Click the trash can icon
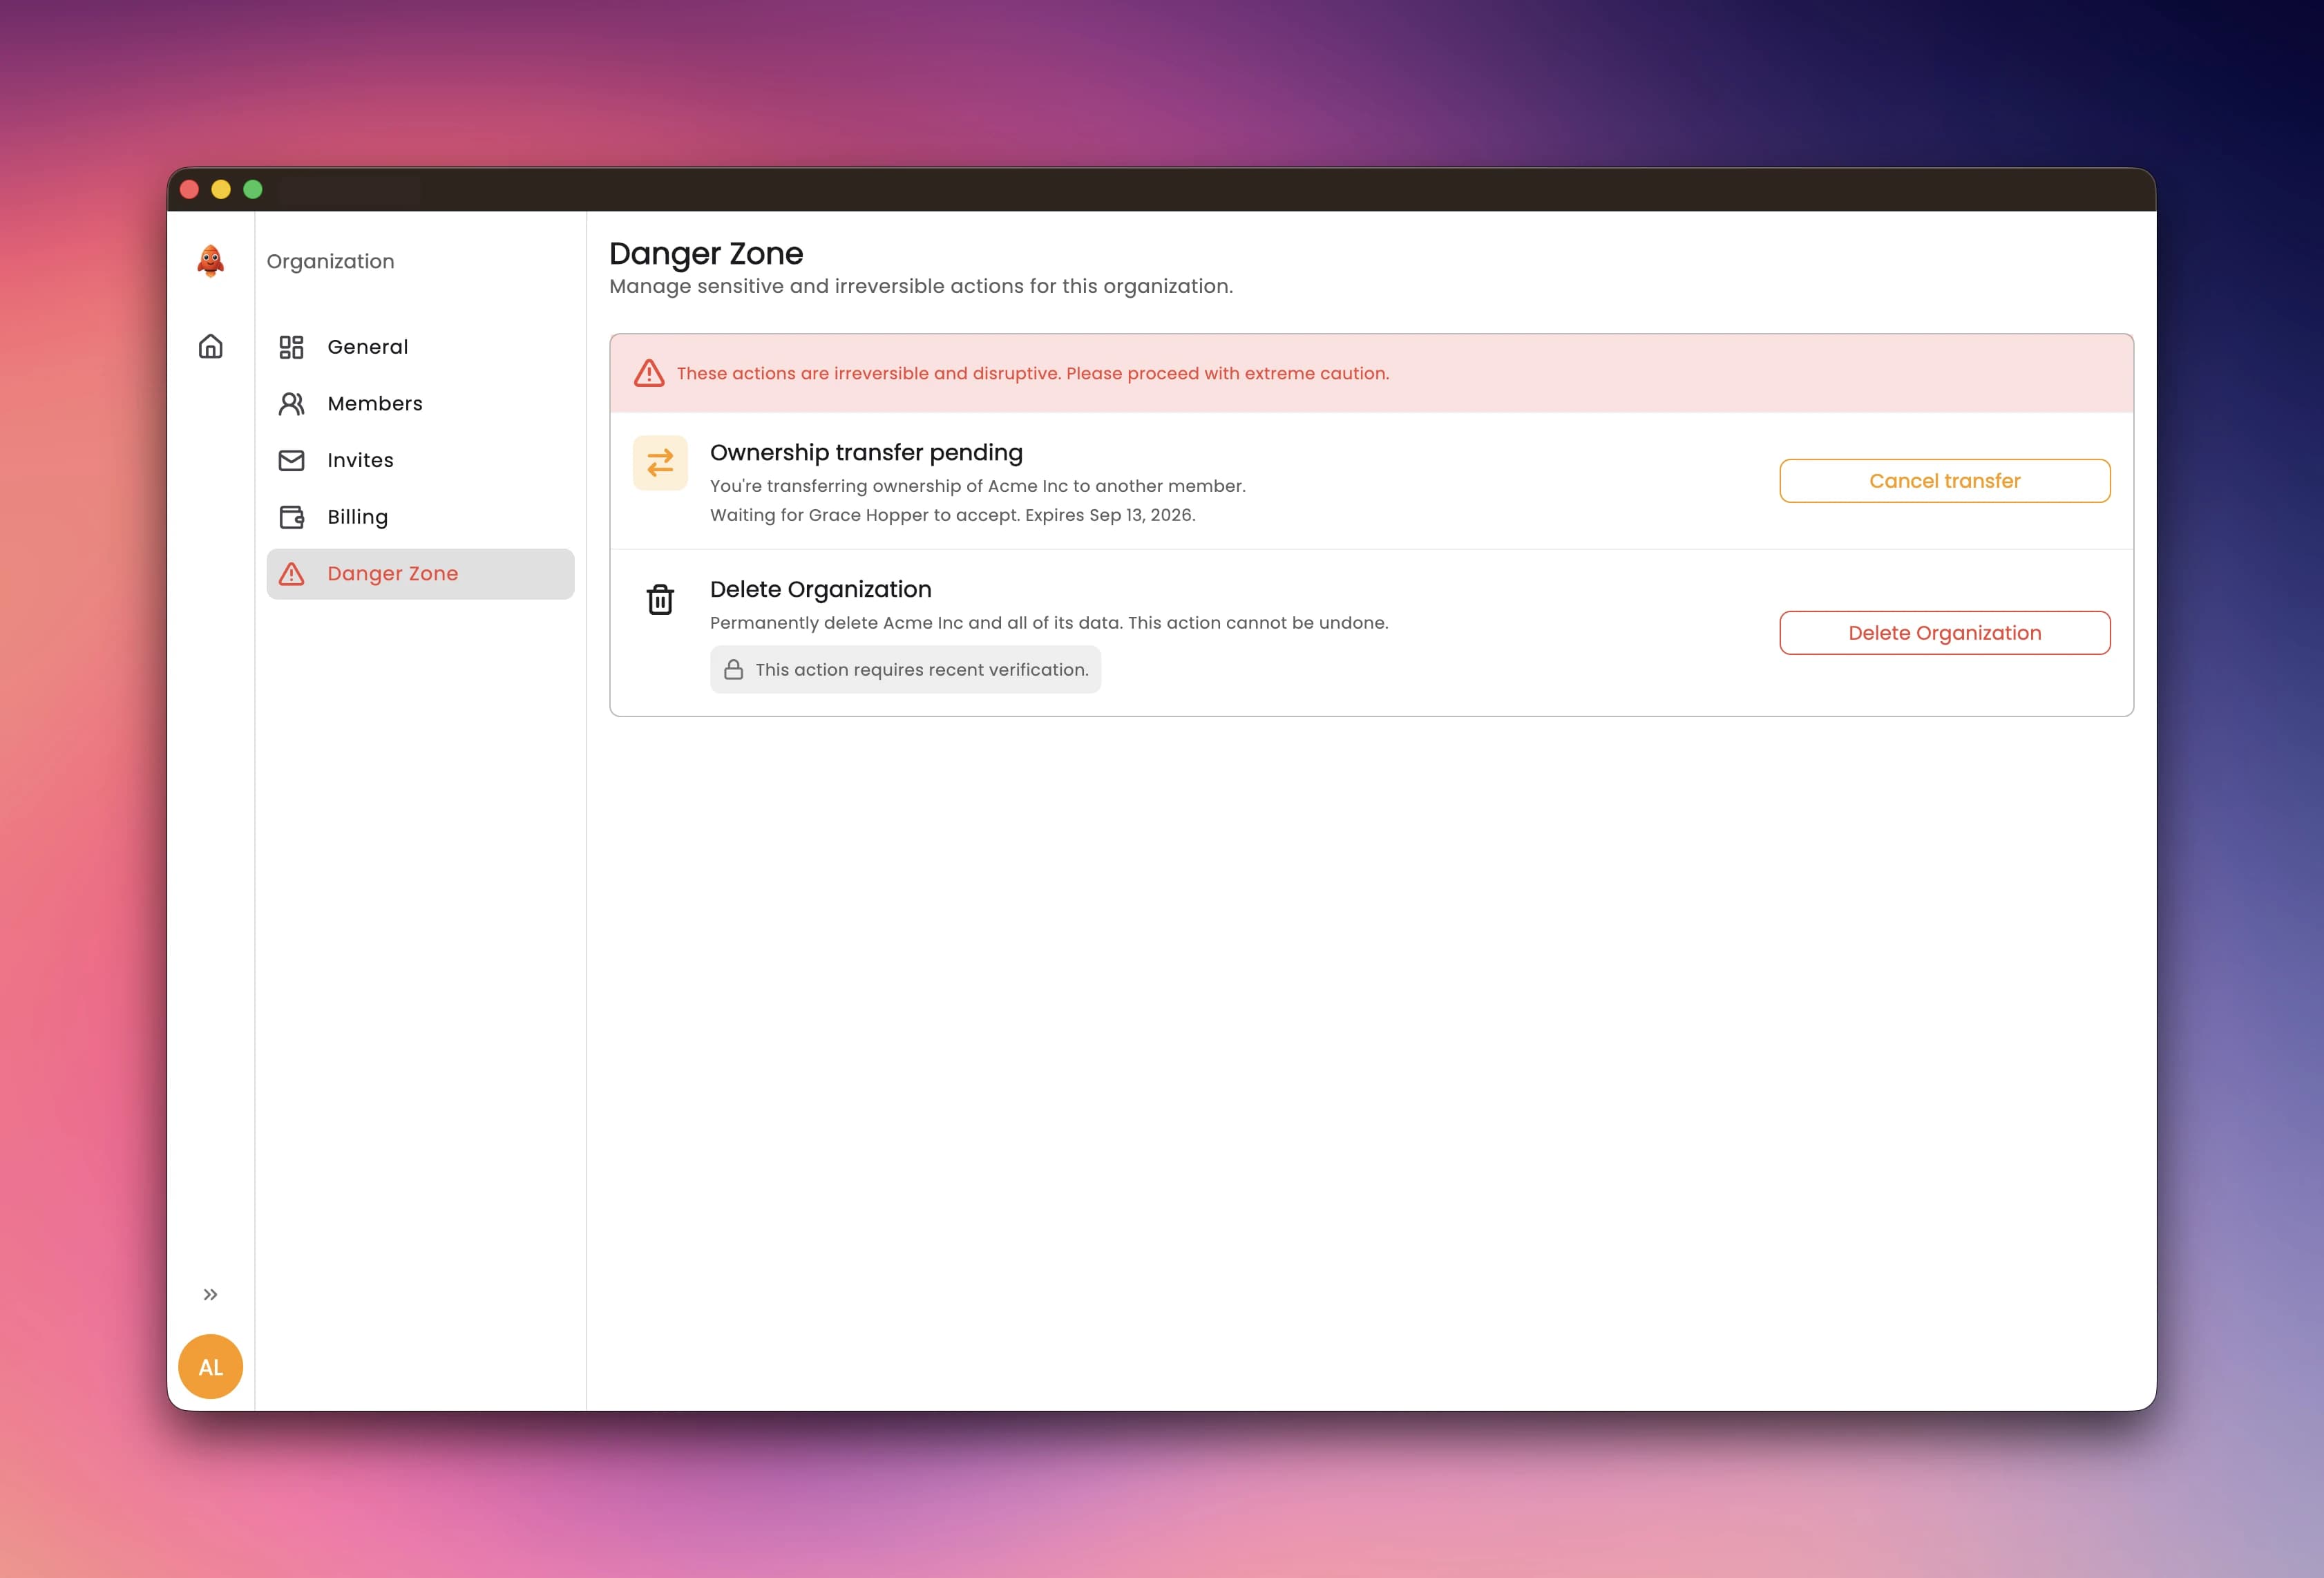The height and width of the screenshot is (1578, 2324). (660, 599)
